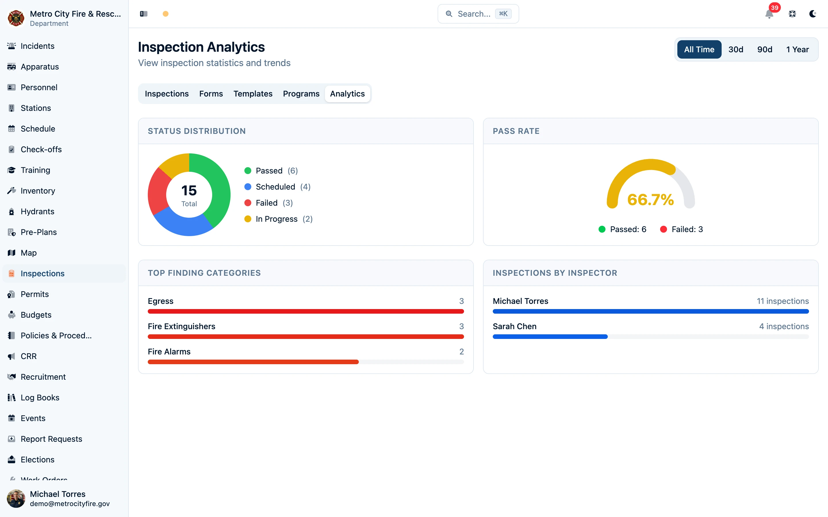This screenshot has height=517, width=828.
Task: Click the Inventory tools icon
Action: [x=11, y=191]
